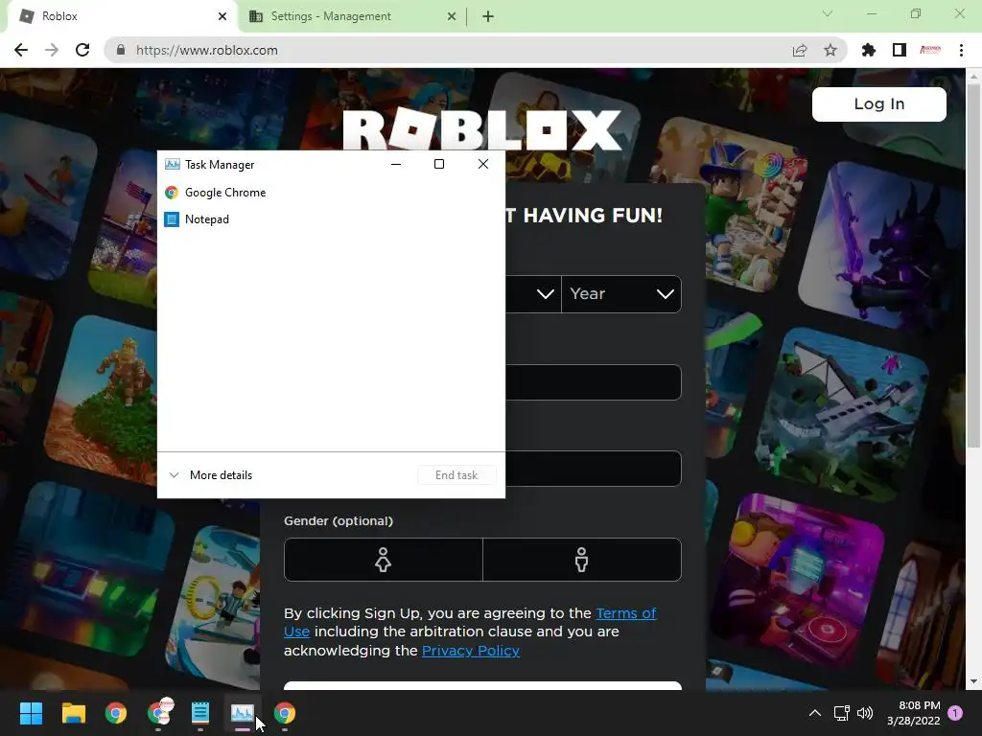Click the password input field
This screenshot has height=736, width=982.
[593, 468]
